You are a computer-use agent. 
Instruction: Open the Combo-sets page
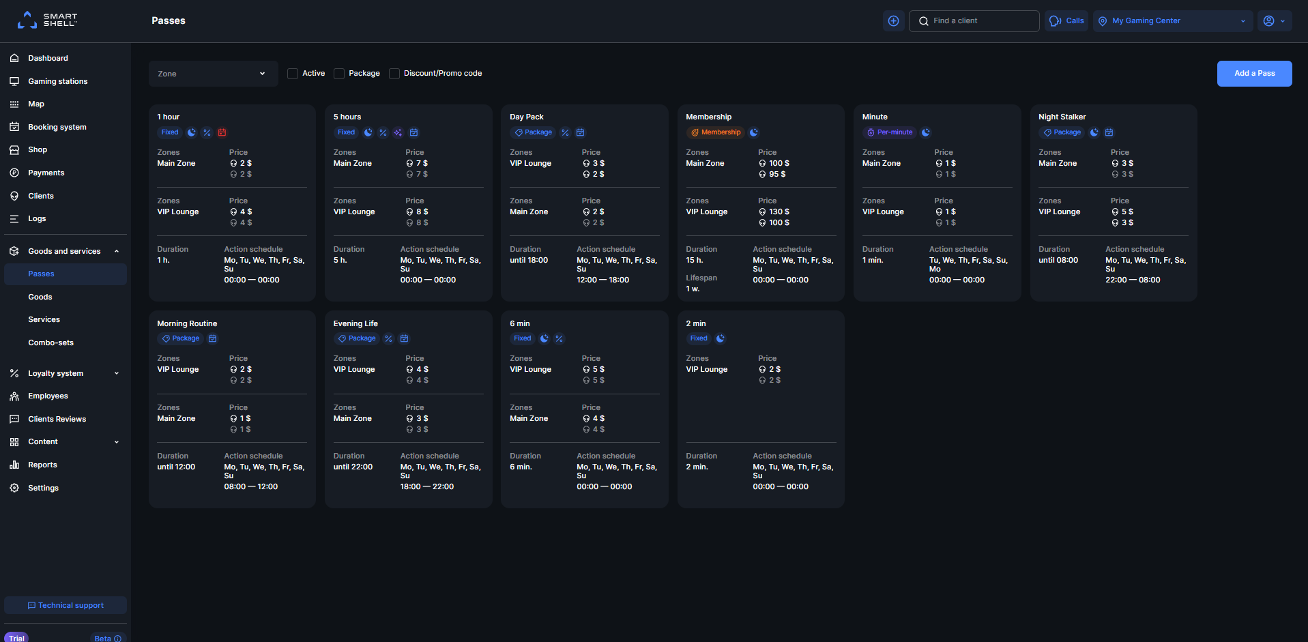pos(50,342)
